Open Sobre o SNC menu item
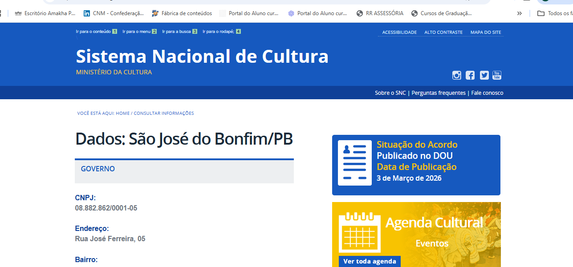Image resolution: width=573 pixels, height=267 pixels. point(390,93)
